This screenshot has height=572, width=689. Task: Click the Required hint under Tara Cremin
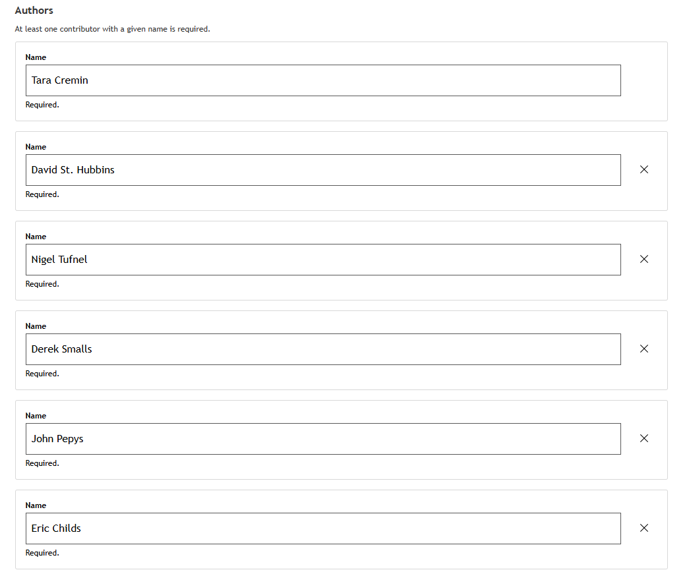click(x=42, y=105)
